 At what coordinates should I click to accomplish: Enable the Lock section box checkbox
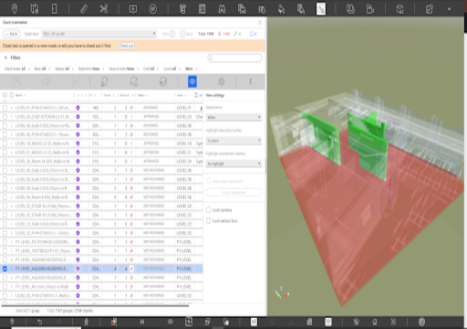[208, 220]
